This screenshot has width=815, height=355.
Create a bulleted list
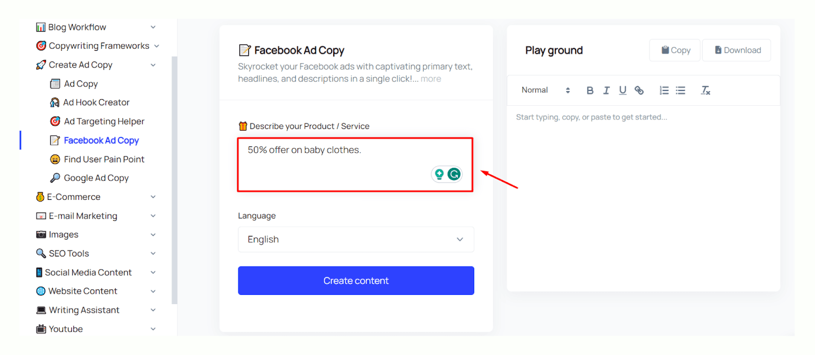(x=681, y=91)
